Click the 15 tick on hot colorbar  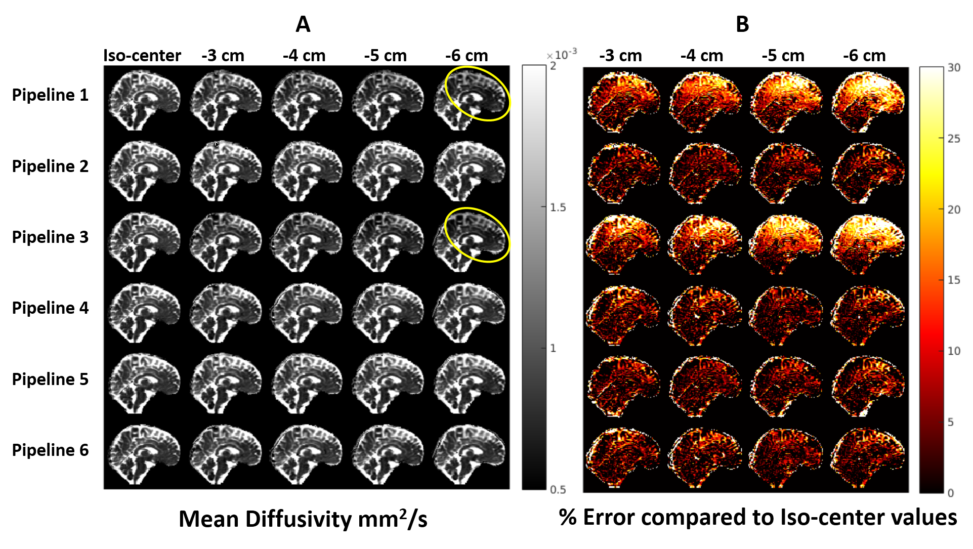pos(954,280)
